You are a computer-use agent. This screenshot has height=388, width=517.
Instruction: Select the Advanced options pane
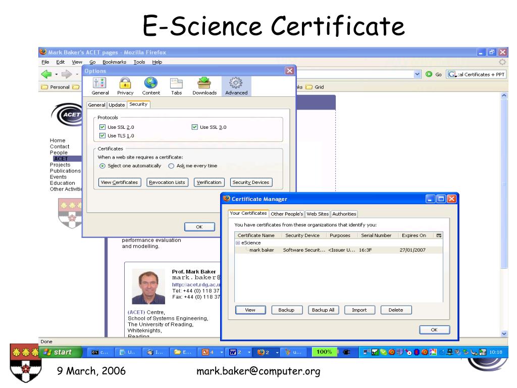[236, 86]
